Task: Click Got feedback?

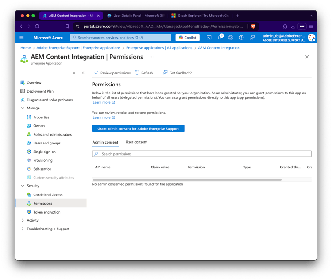Action: 177,73
